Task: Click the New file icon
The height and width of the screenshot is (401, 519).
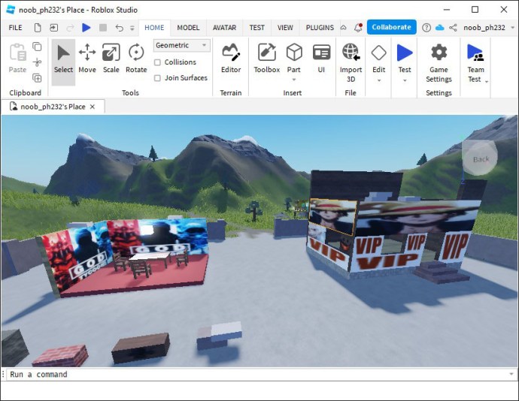Action: tap(38, 28)
